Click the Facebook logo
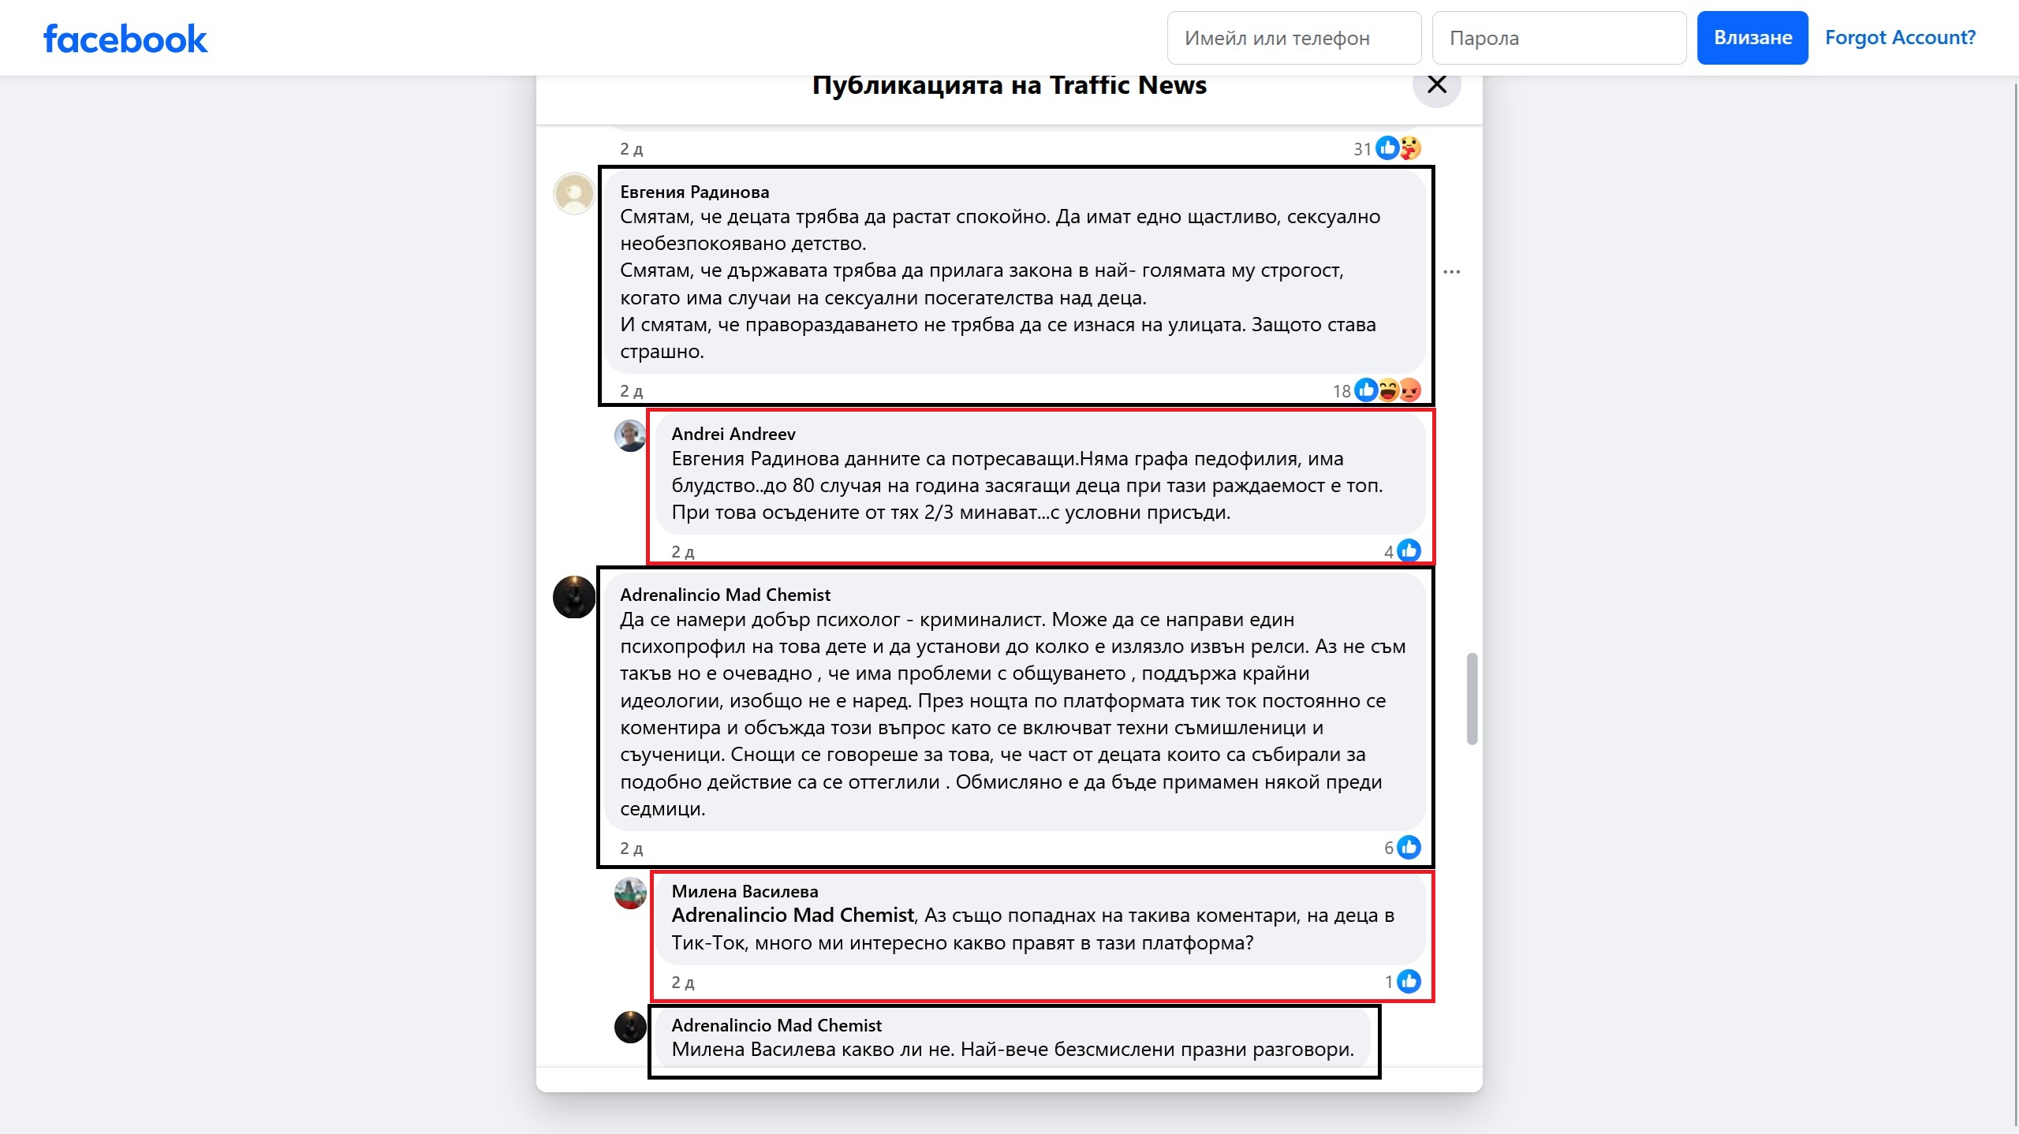The height and width of the screenshot is (1134, 2019). (125, 39)
